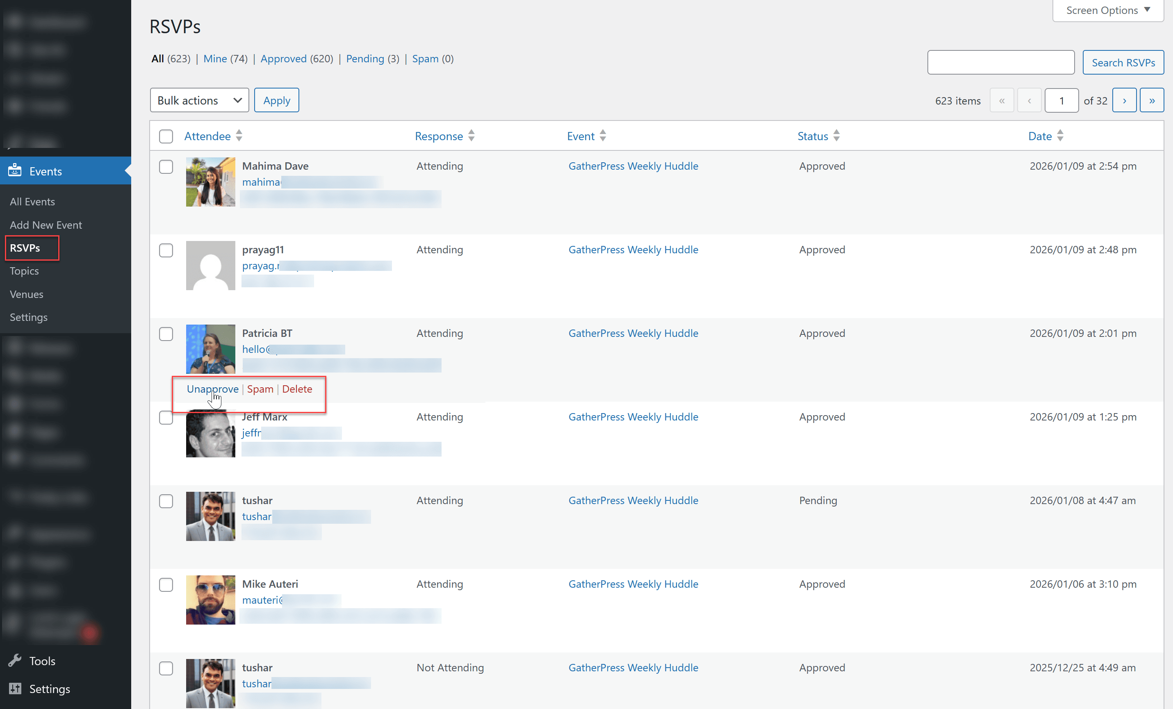The width and height of the screenshot is (1173, 709).
Task: Open Add New Event submenu item
Action: [46, 225]
